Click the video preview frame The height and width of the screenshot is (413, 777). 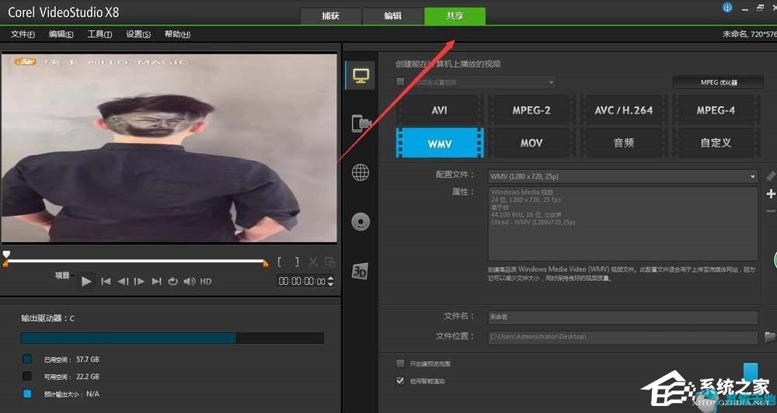[x=169, y=147]
